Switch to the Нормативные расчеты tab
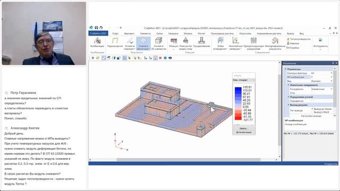This screenshot has width=340, height=191. tap(269, 33)
